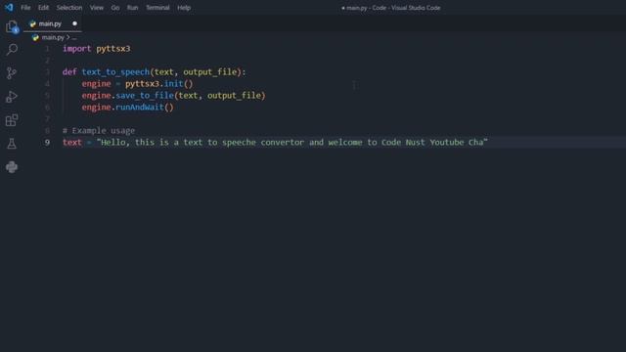Click the VS Code logo icon
This screenshot has width=626, height=352.
[9, 7]
